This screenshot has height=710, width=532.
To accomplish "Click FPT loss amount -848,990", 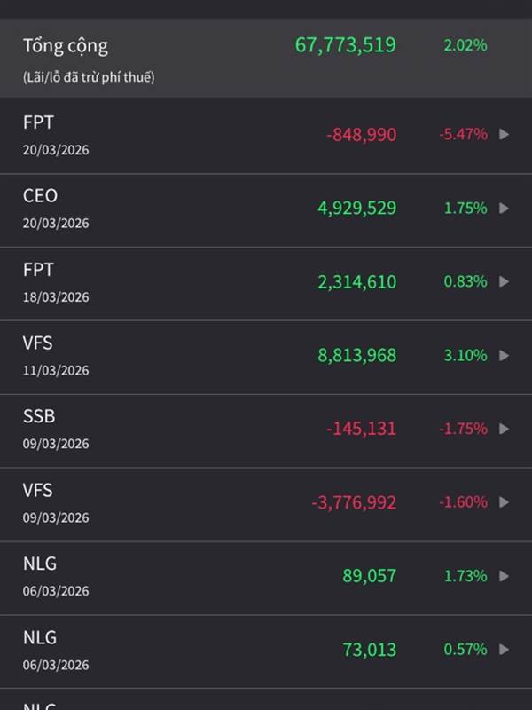I will [361, 135].
